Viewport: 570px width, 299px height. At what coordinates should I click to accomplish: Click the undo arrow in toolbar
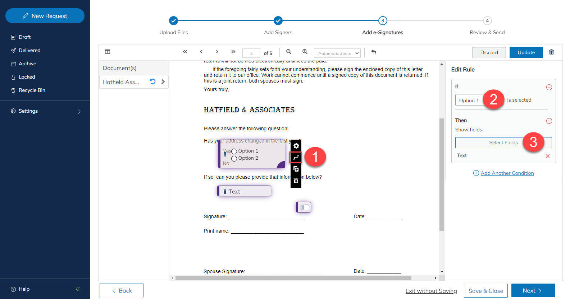tap(374, 52)
